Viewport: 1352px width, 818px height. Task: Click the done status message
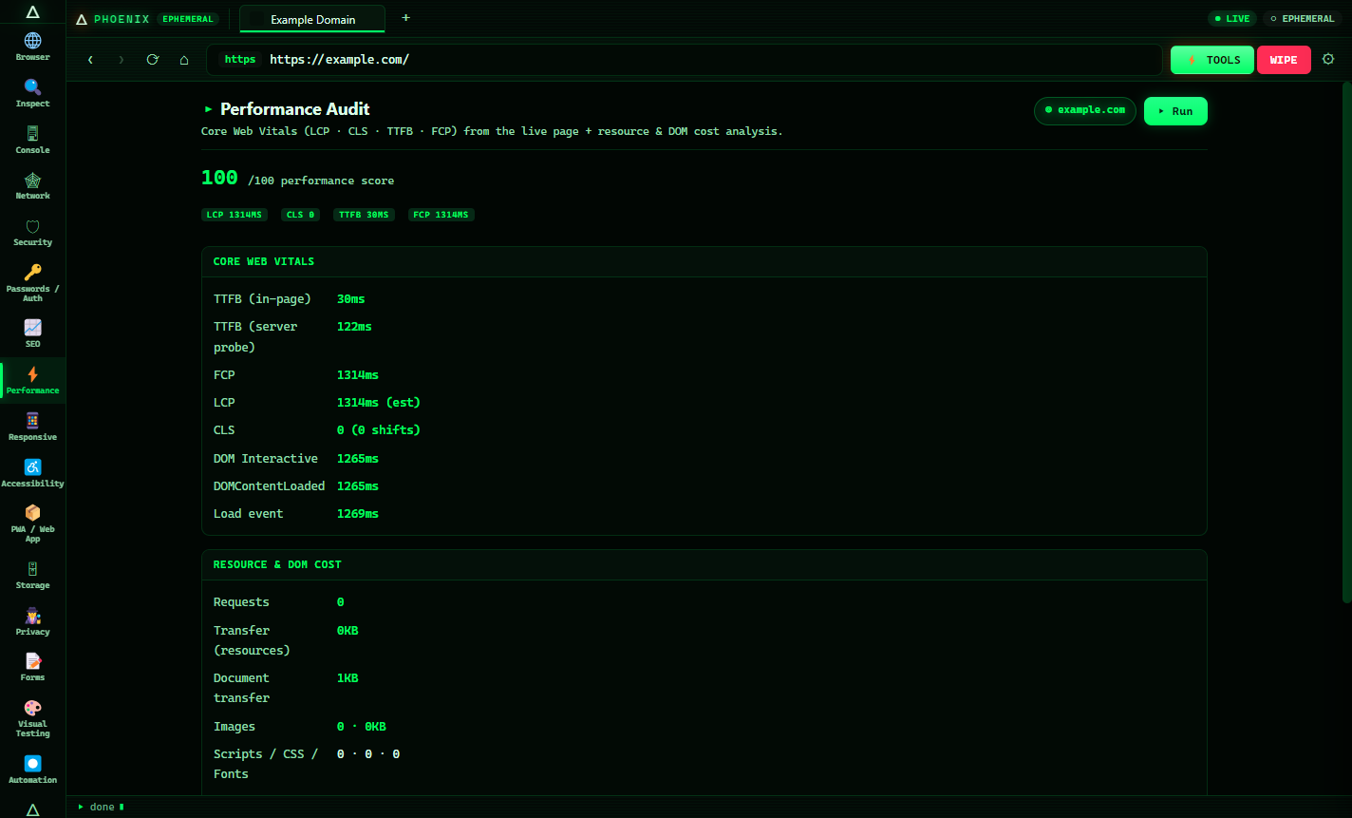[102, 807]
